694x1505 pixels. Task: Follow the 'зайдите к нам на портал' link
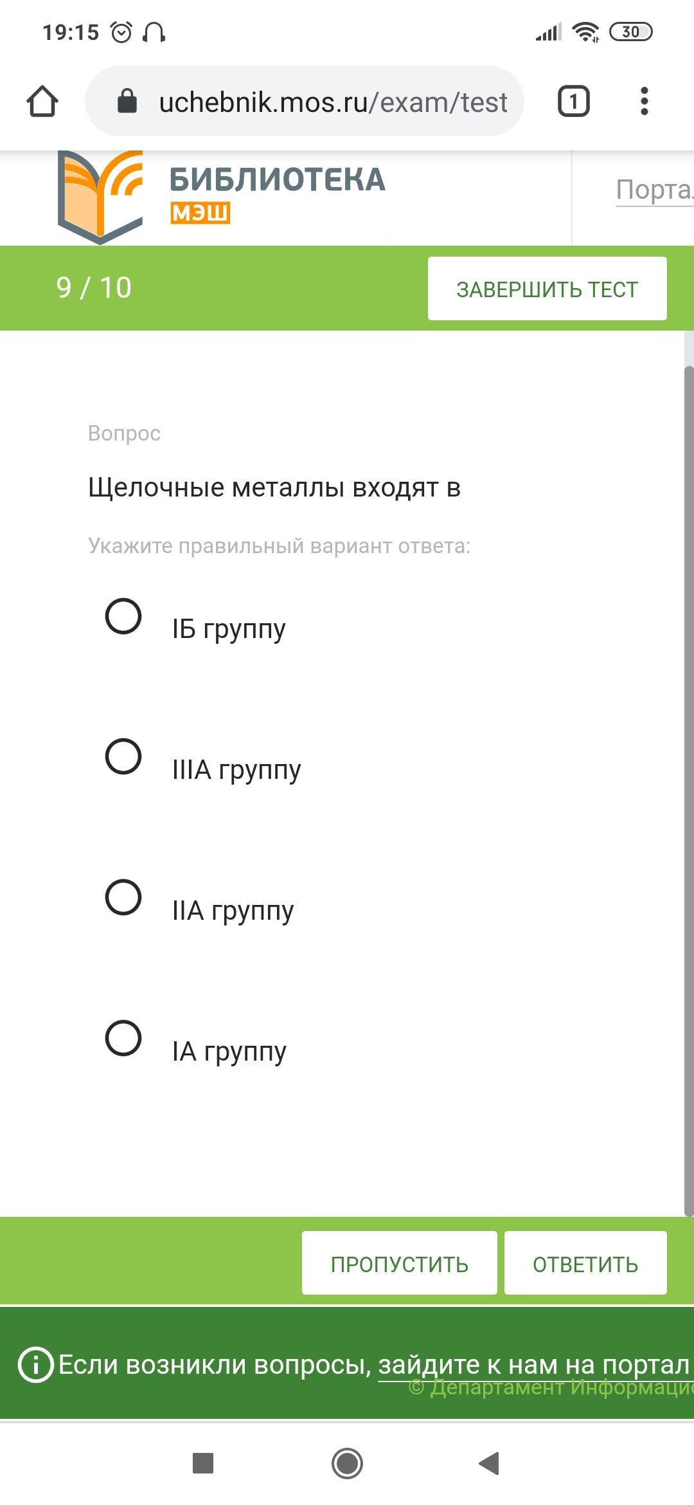click(533, 1364)
